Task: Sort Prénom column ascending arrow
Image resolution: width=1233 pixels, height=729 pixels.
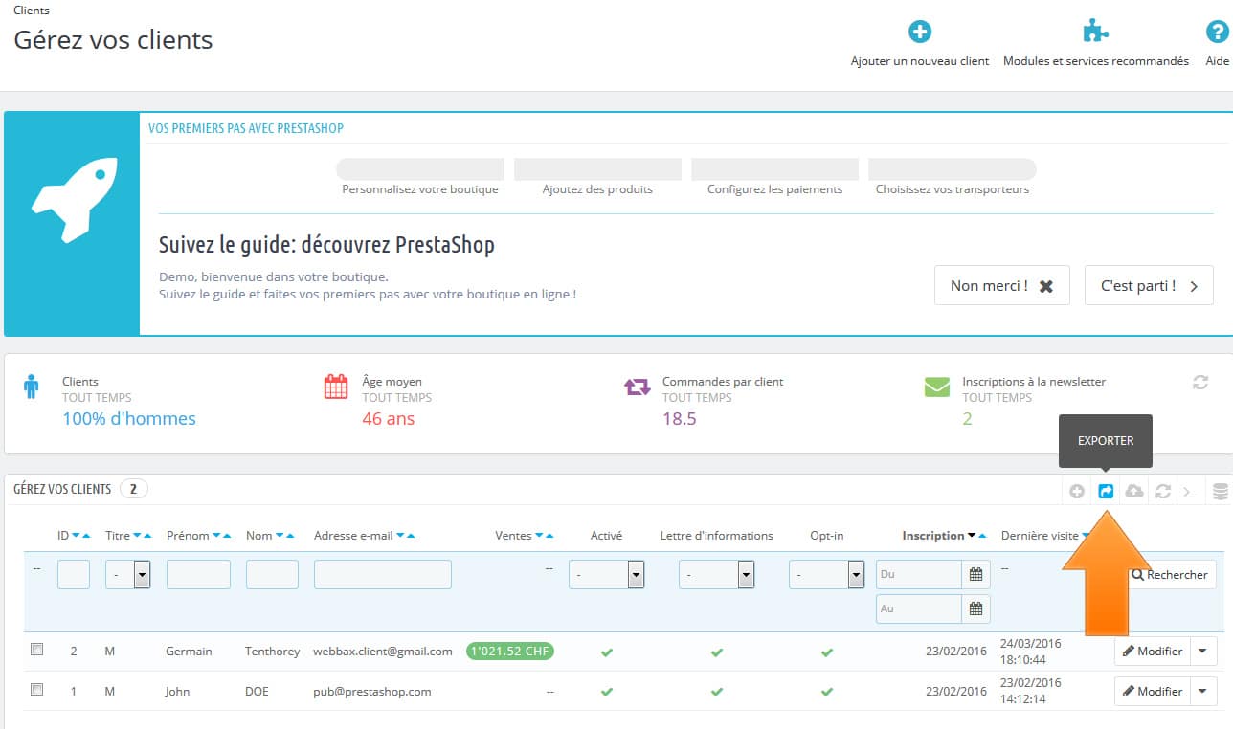Action: (x=227, y=536)
